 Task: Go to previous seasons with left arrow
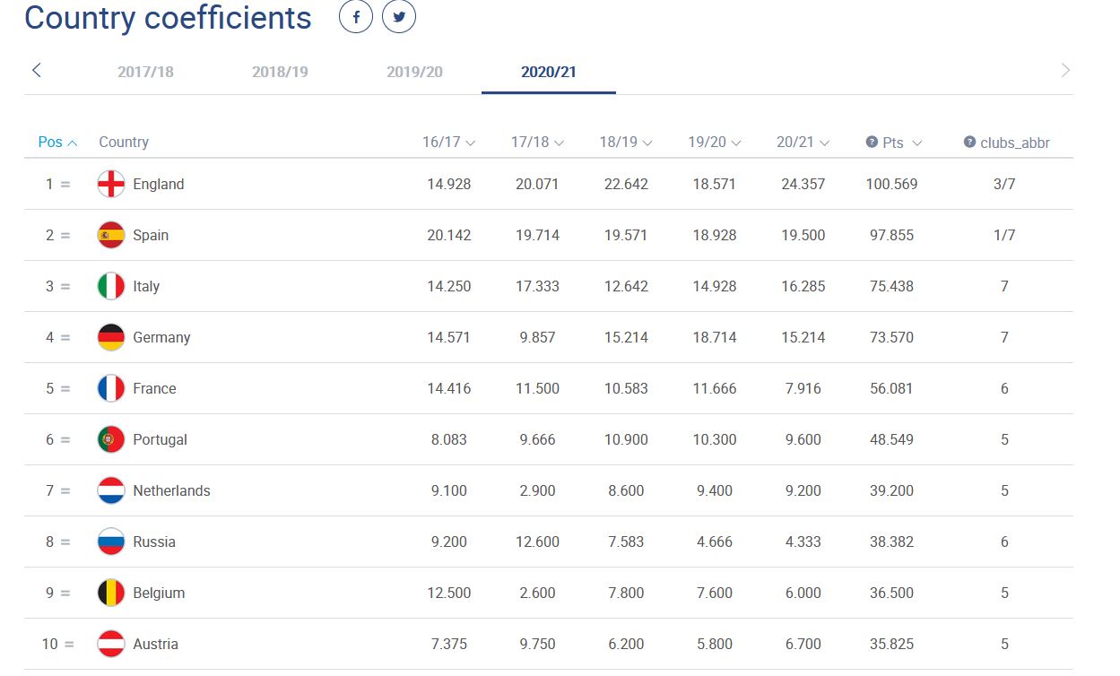click(x=37, y=70)
